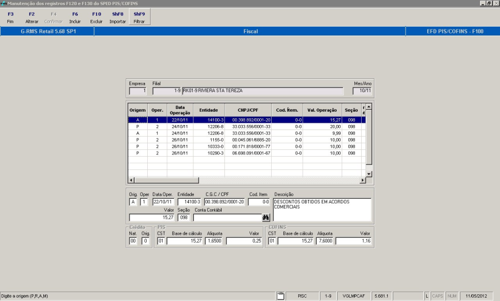Click the Data Operação column header
This screenshot has width=500, height=301.
tap(180, 110)
